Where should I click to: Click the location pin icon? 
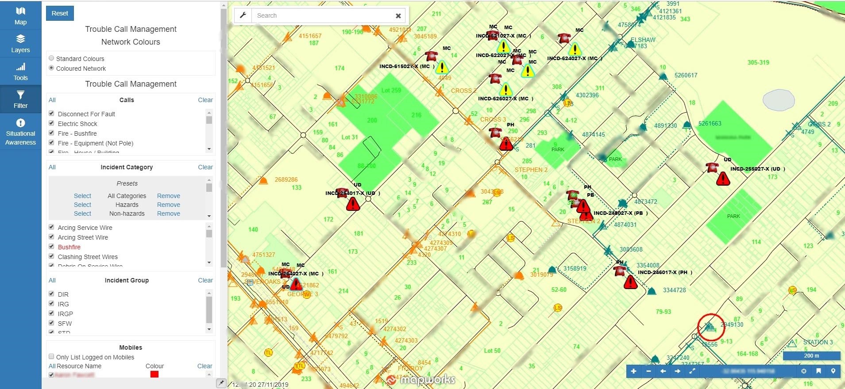point(833,371)
